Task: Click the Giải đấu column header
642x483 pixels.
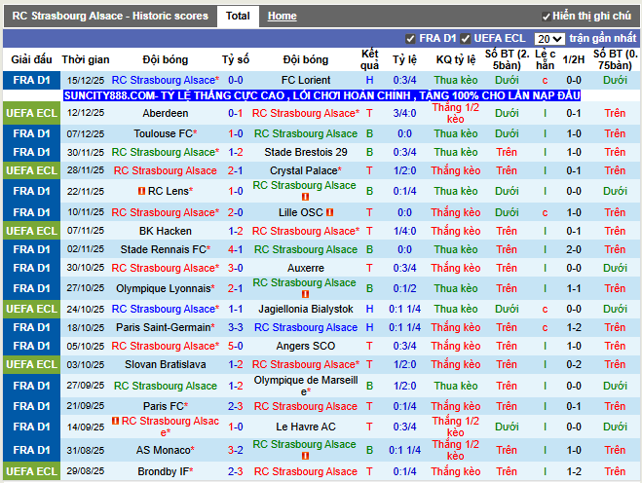Action: point(31,59)
